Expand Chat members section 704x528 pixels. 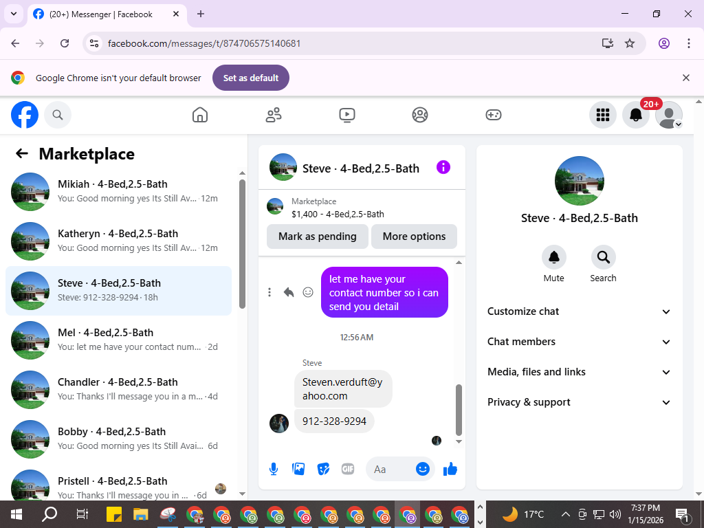[579, 342]
